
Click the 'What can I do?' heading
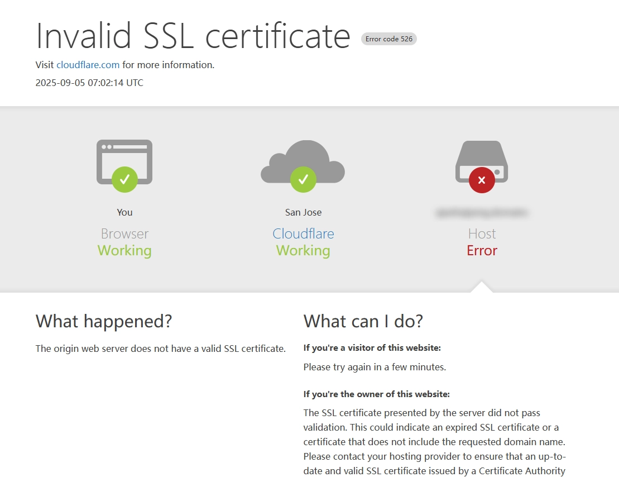click(363, 321)
